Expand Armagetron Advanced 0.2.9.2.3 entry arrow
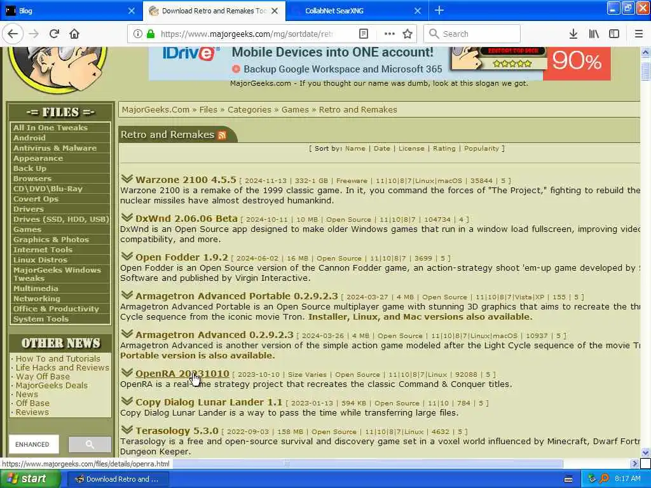The image size is (651, 488). (127, 334)
